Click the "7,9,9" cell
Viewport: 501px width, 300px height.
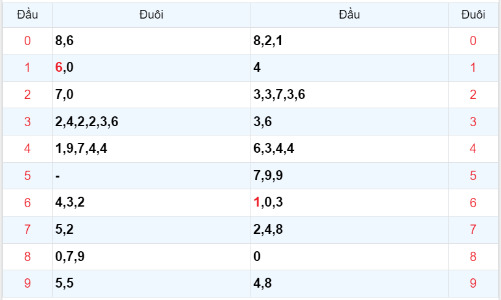click(268, 176)
